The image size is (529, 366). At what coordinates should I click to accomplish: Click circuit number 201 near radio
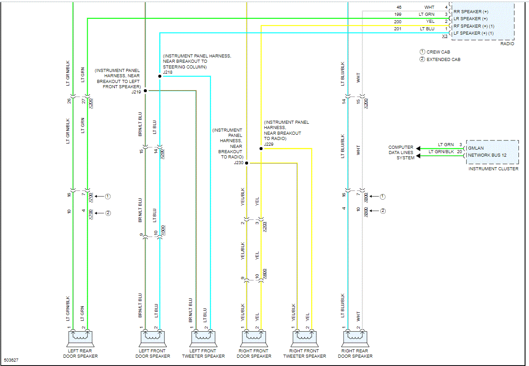(x=398, y=29)
